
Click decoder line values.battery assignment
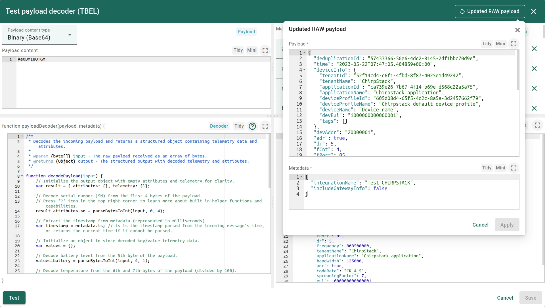(x=93, y=261)
